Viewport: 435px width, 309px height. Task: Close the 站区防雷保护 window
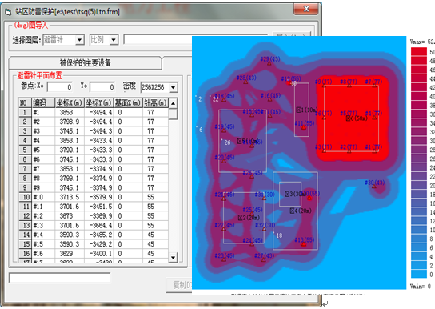(306, 9)
